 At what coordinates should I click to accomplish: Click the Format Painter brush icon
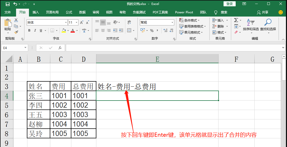pos(16,32)
